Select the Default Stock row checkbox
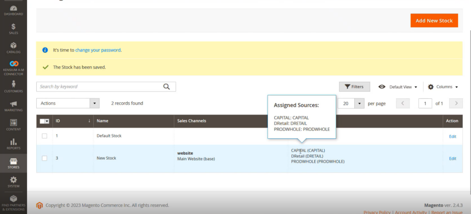 [x=45, y=136]
